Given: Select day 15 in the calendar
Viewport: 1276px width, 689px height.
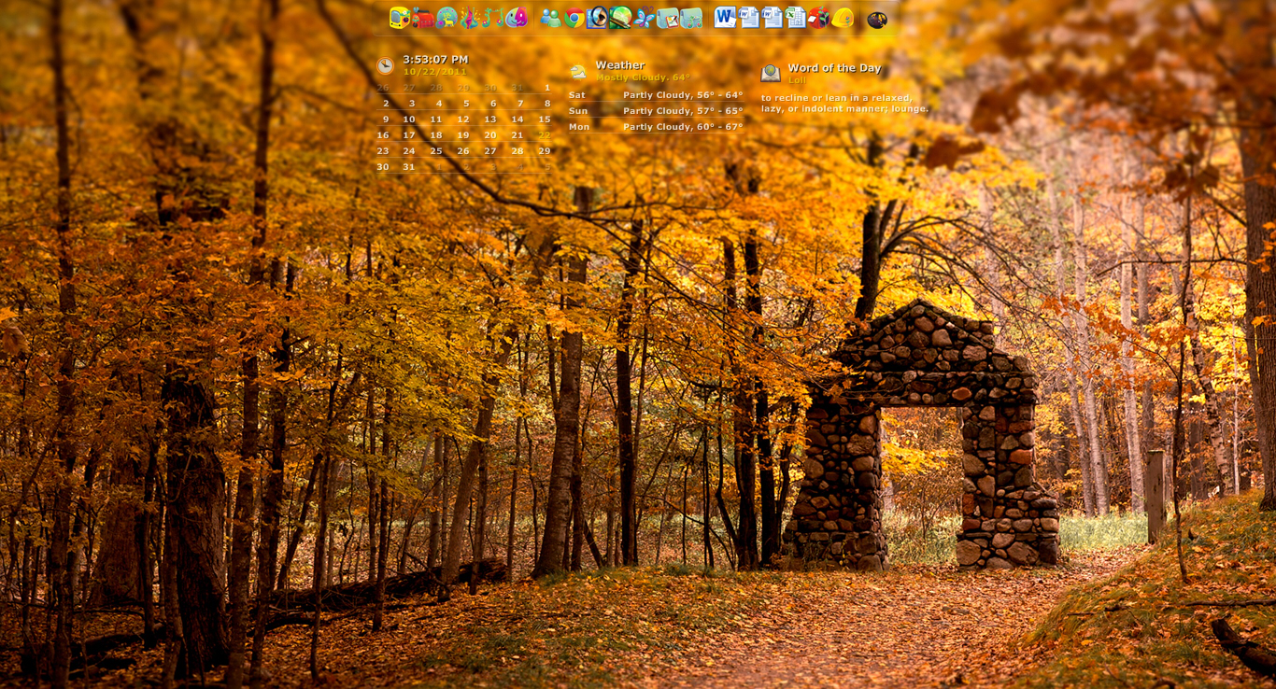Looking at the screenshot, I should (x=545, y=119).
